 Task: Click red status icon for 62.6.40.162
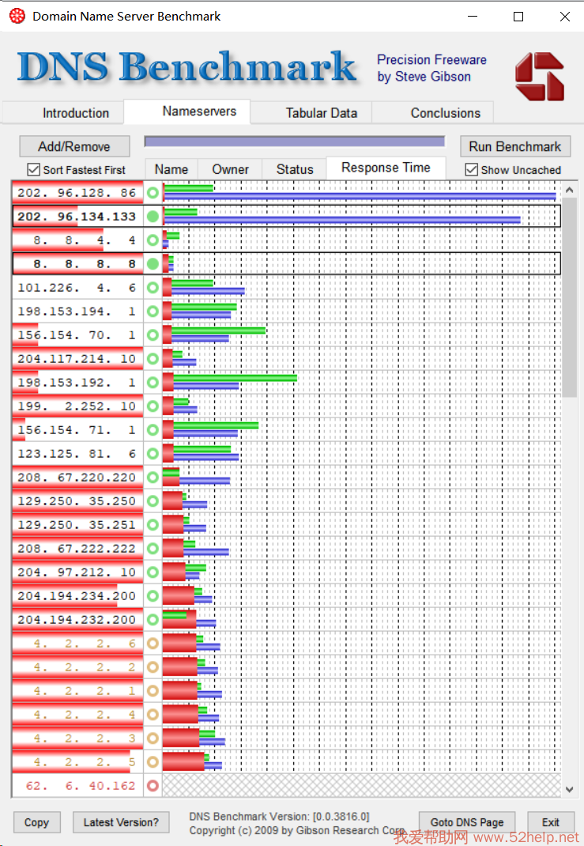pos(153,786)
